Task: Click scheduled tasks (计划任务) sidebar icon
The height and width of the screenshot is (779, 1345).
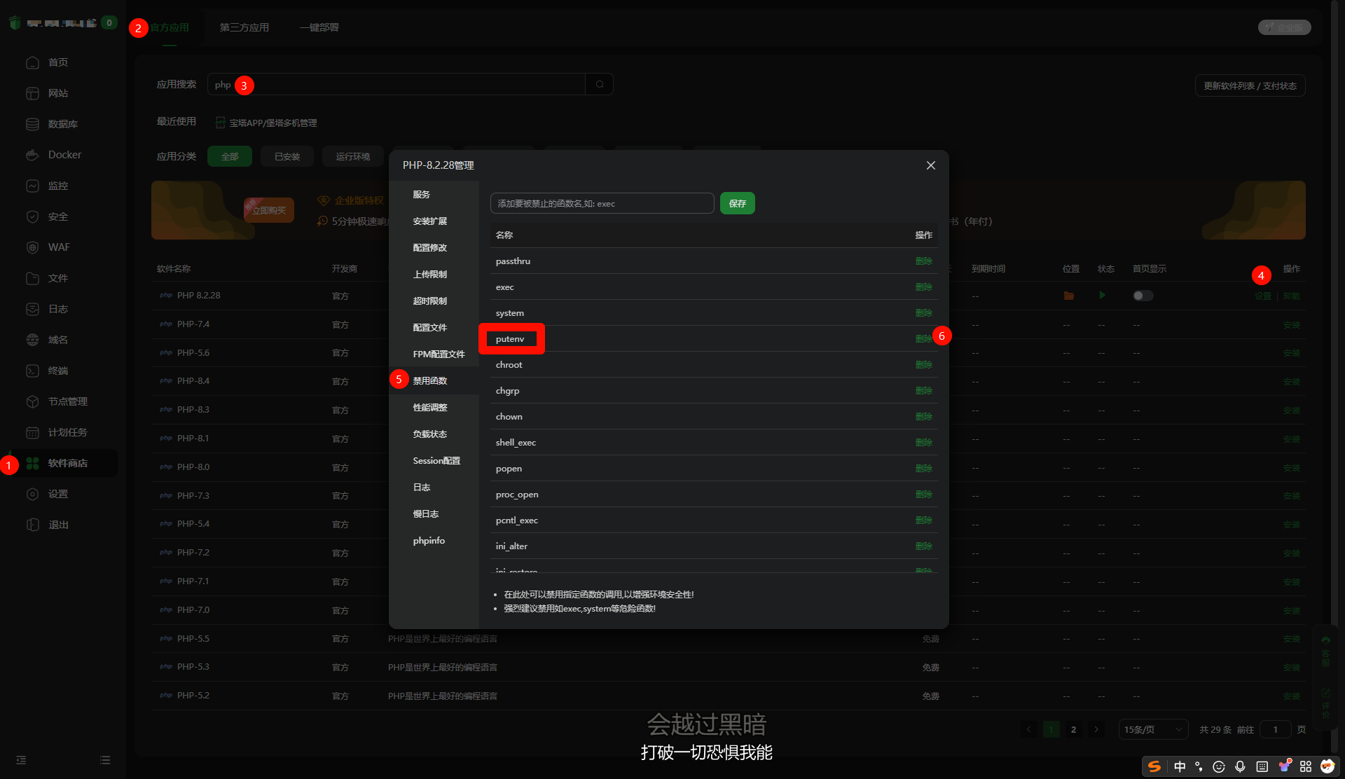Action: tap(32, 432)
